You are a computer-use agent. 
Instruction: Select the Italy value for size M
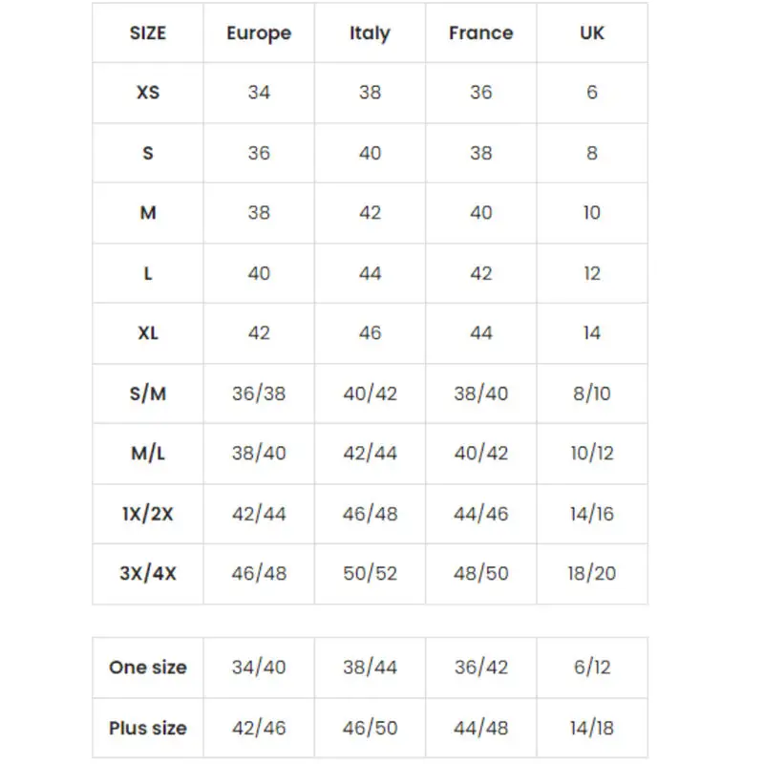(370, 213)
